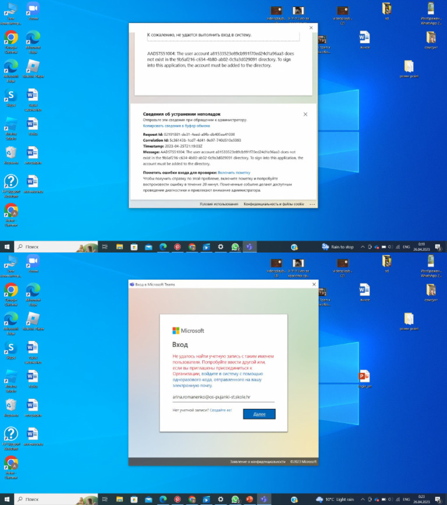
Task: Click the one-time code sign-in link
Action: pyautogui.click(x=218, y=380)
